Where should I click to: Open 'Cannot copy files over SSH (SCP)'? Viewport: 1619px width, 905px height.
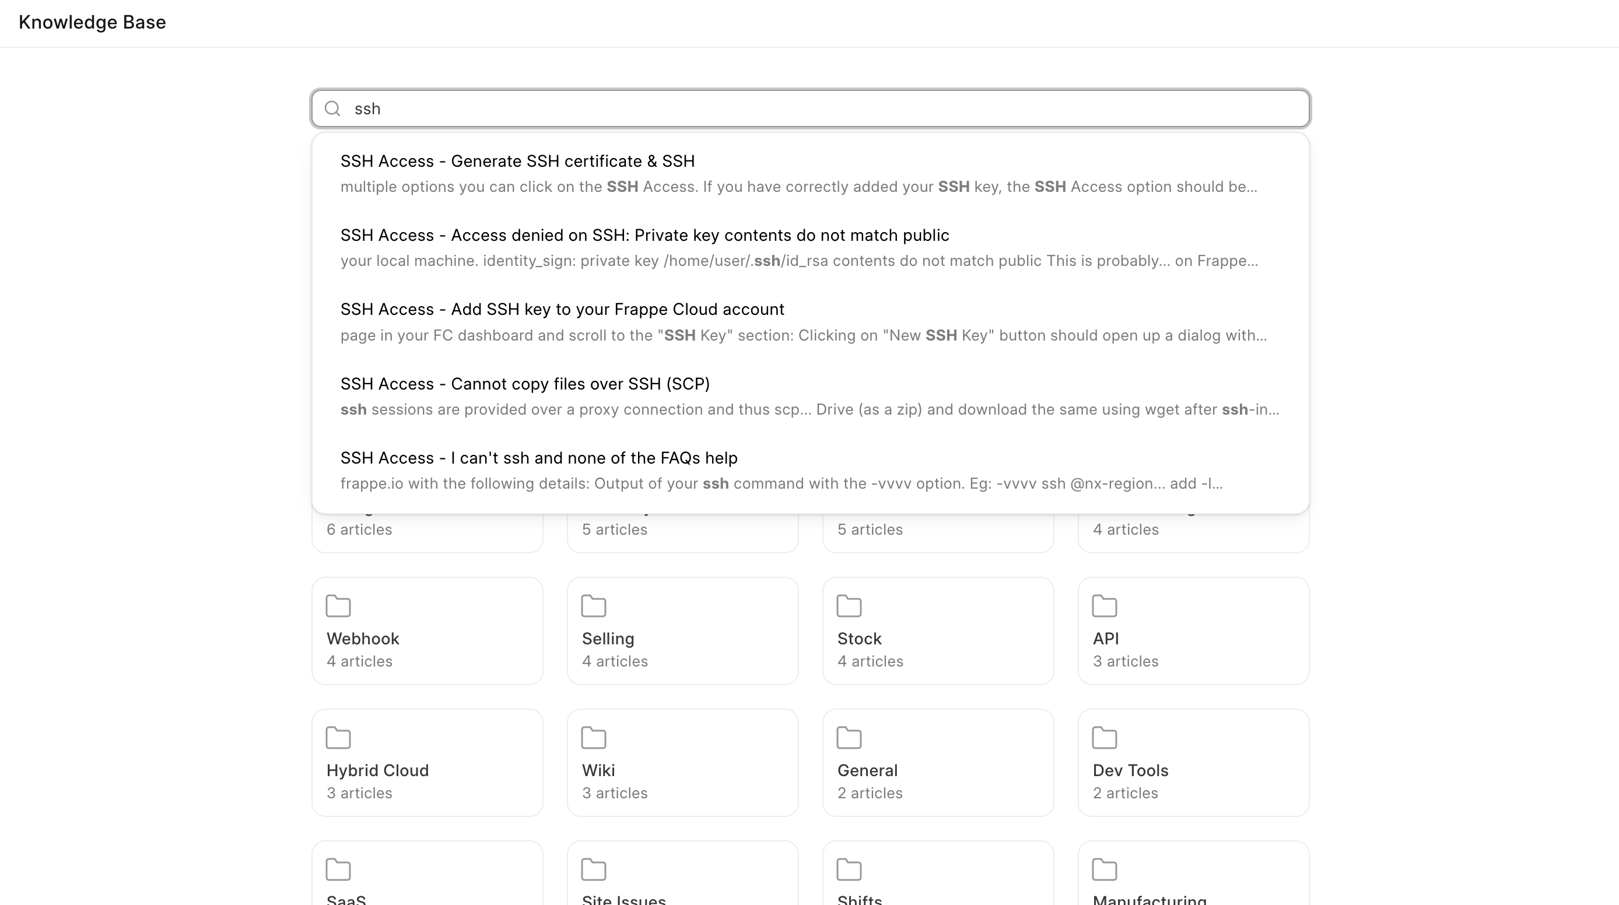(x=525, y=384)
